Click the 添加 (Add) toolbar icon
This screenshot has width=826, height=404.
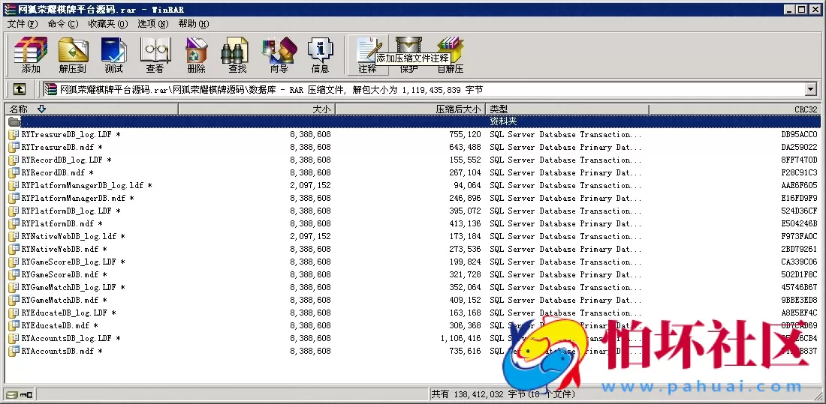pos(31,54)
